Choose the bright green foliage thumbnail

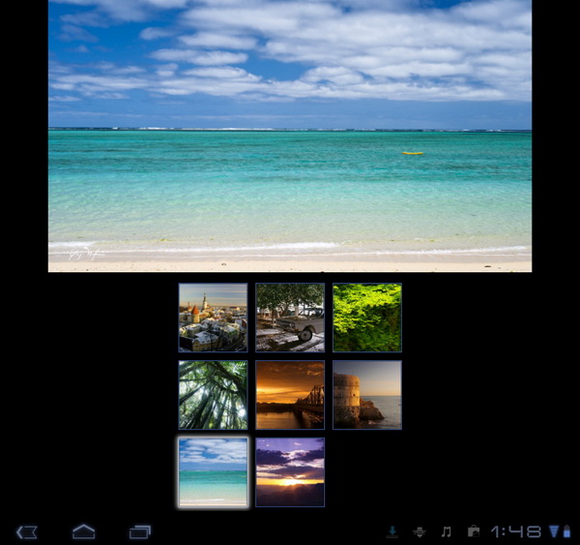(367, 318)
